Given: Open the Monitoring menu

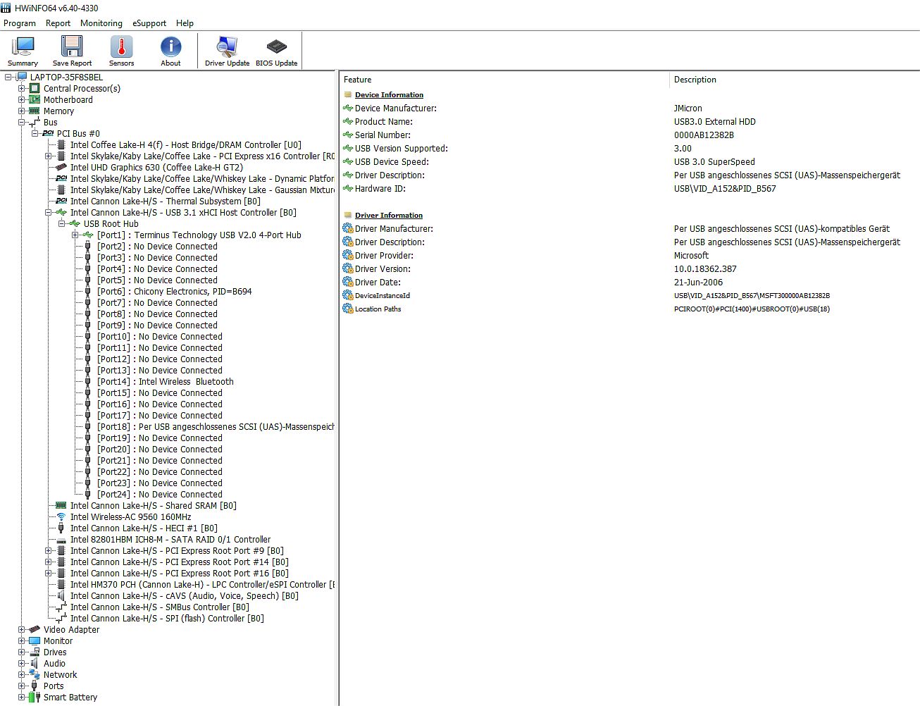Looking at the screenshot, I should point(101,23).
